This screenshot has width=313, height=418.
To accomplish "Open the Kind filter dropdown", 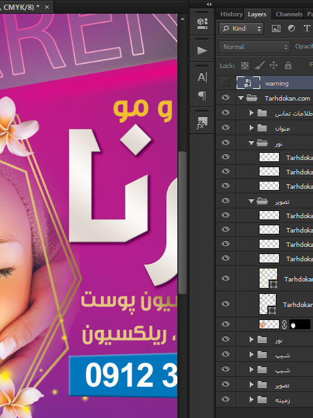I will pyautogui.click(x=241, y=29).
